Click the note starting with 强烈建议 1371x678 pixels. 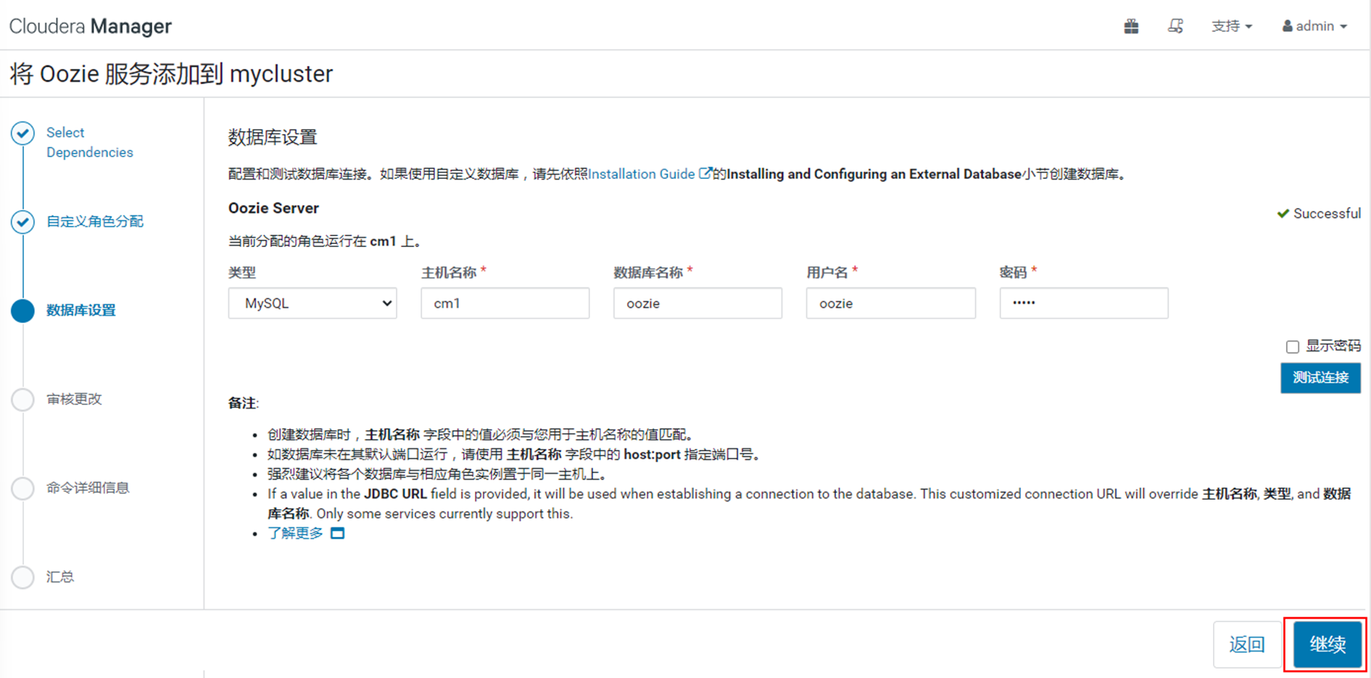pos(439,474)
